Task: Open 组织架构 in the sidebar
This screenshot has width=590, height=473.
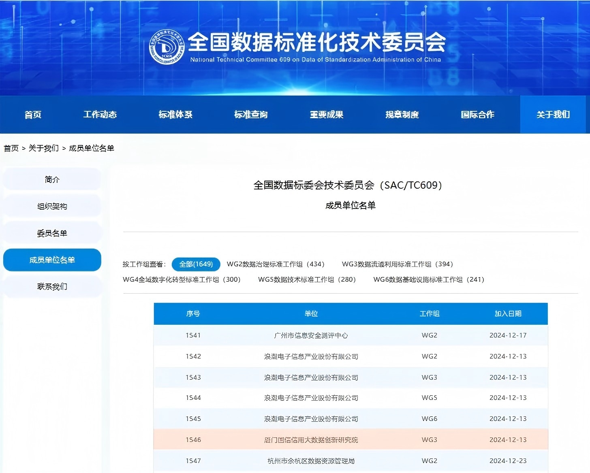Action: [52, 206]
